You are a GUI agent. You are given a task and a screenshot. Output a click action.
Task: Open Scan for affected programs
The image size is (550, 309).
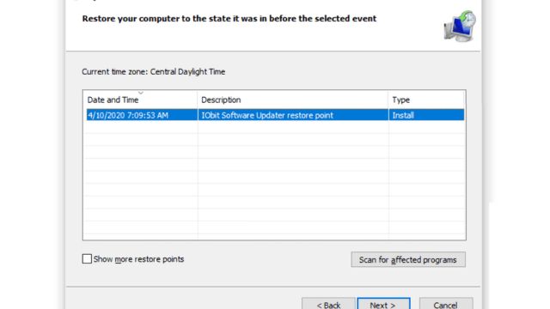408,259
